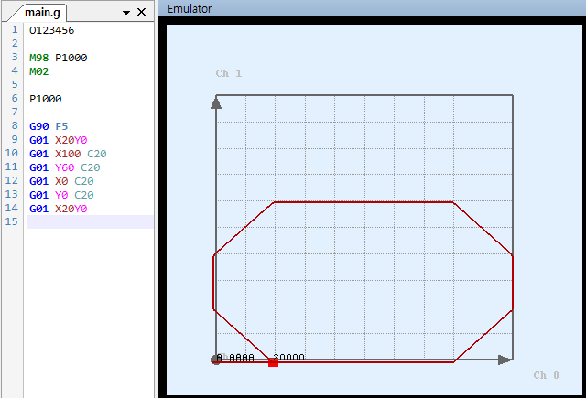Click the horizontal axis arrowhead
Image resolution: width=586 pixels, height=398 pixels.
pos(505,360)
